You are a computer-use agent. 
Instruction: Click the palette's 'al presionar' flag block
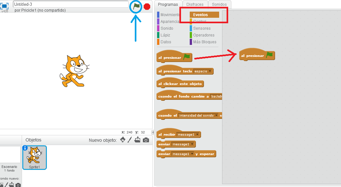coord(174,57)
